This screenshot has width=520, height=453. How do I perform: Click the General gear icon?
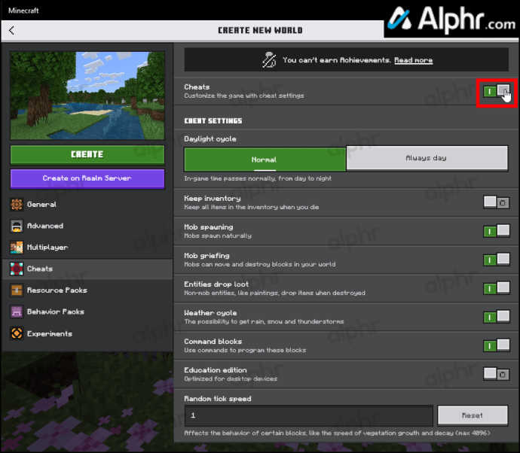(17, 205)
